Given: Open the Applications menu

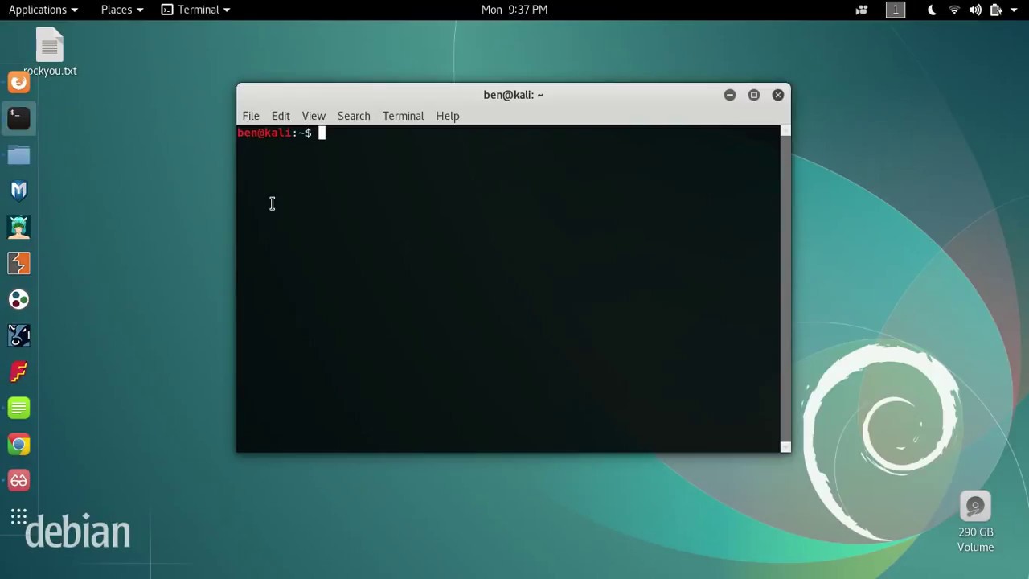Looking at the screenshot, I should point(43,10).
